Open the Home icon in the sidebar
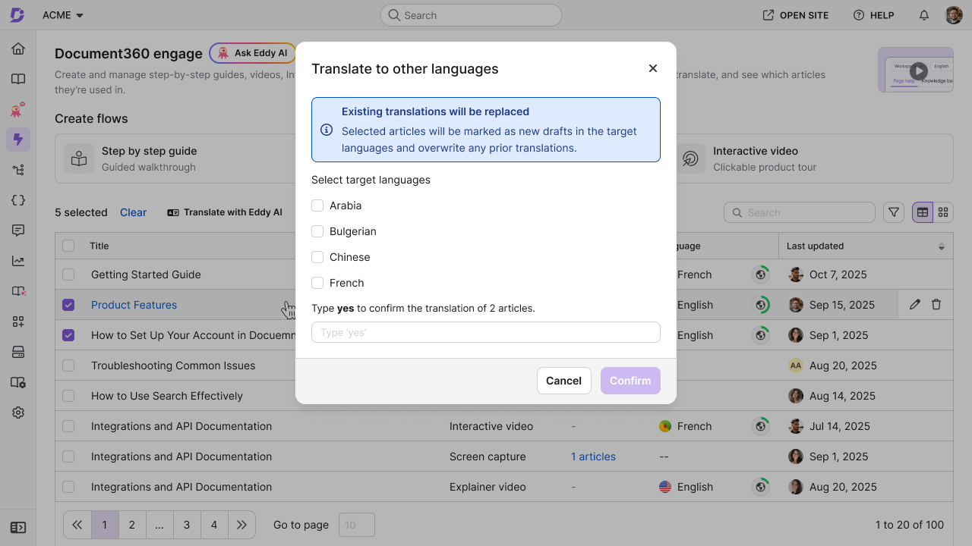 point(18,49)
